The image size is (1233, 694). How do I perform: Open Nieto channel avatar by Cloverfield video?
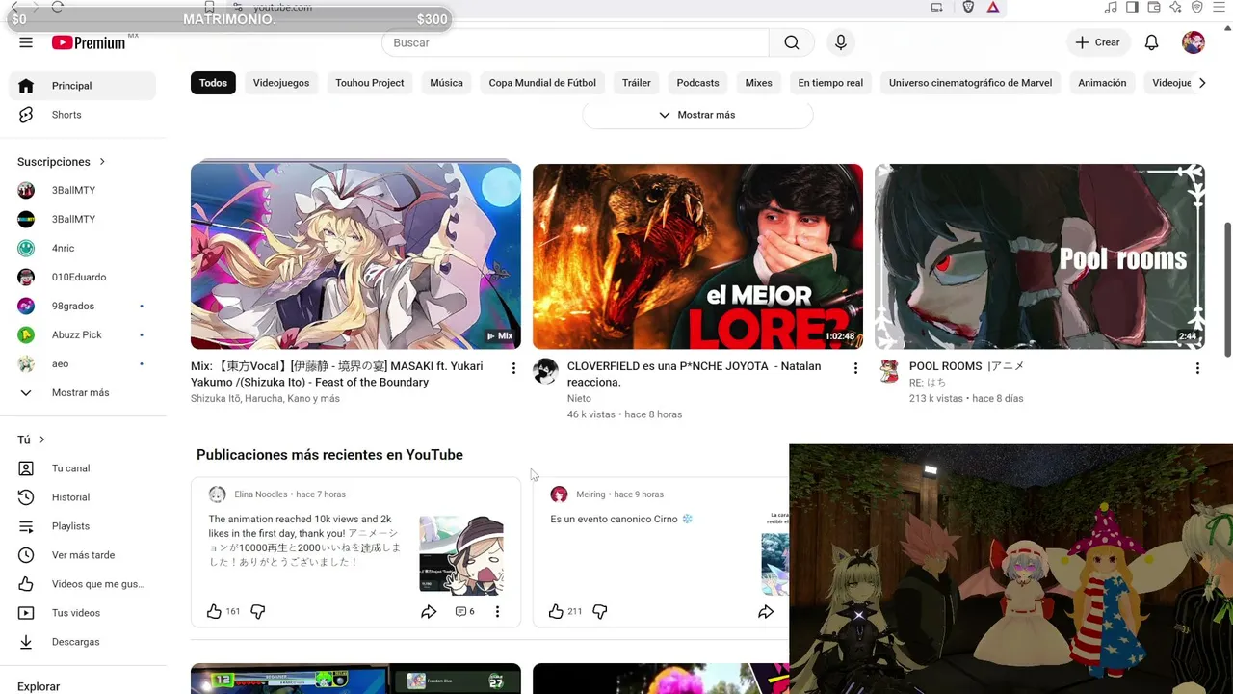(x=545, y=371)
